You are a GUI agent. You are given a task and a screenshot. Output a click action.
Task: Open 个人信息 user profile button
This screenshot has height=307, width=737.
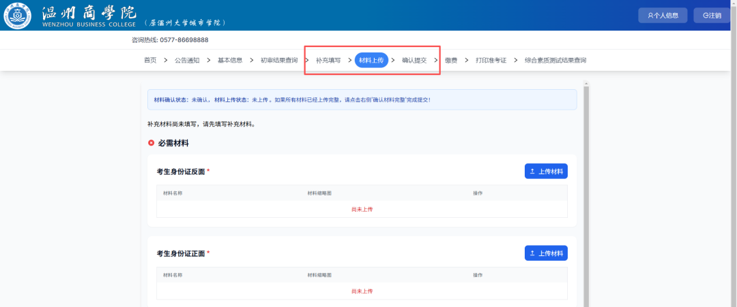(x=663, y=16)
